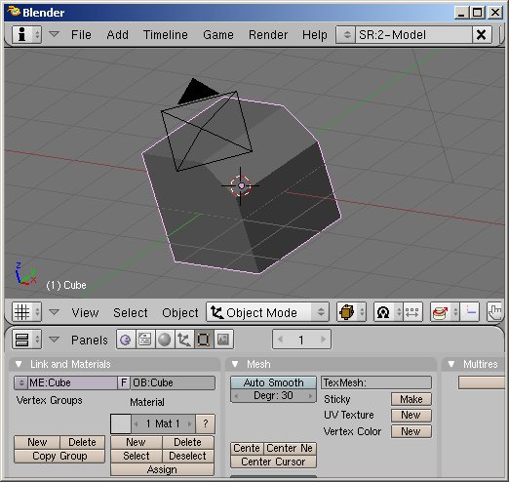Hide the Buttons window header menus triangle

[54, 340]
